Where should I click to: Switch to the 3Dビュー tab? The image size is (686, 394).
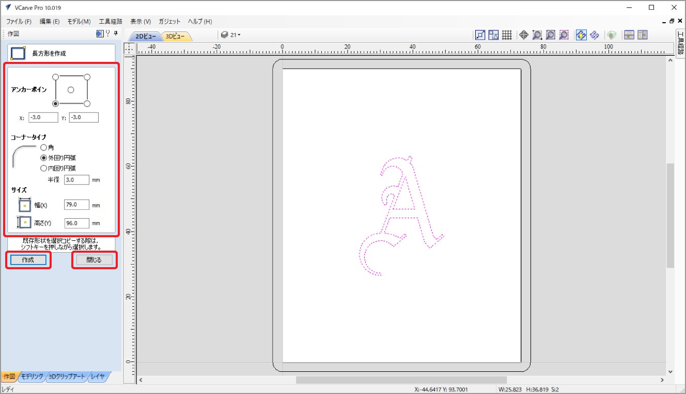[176, 36]
